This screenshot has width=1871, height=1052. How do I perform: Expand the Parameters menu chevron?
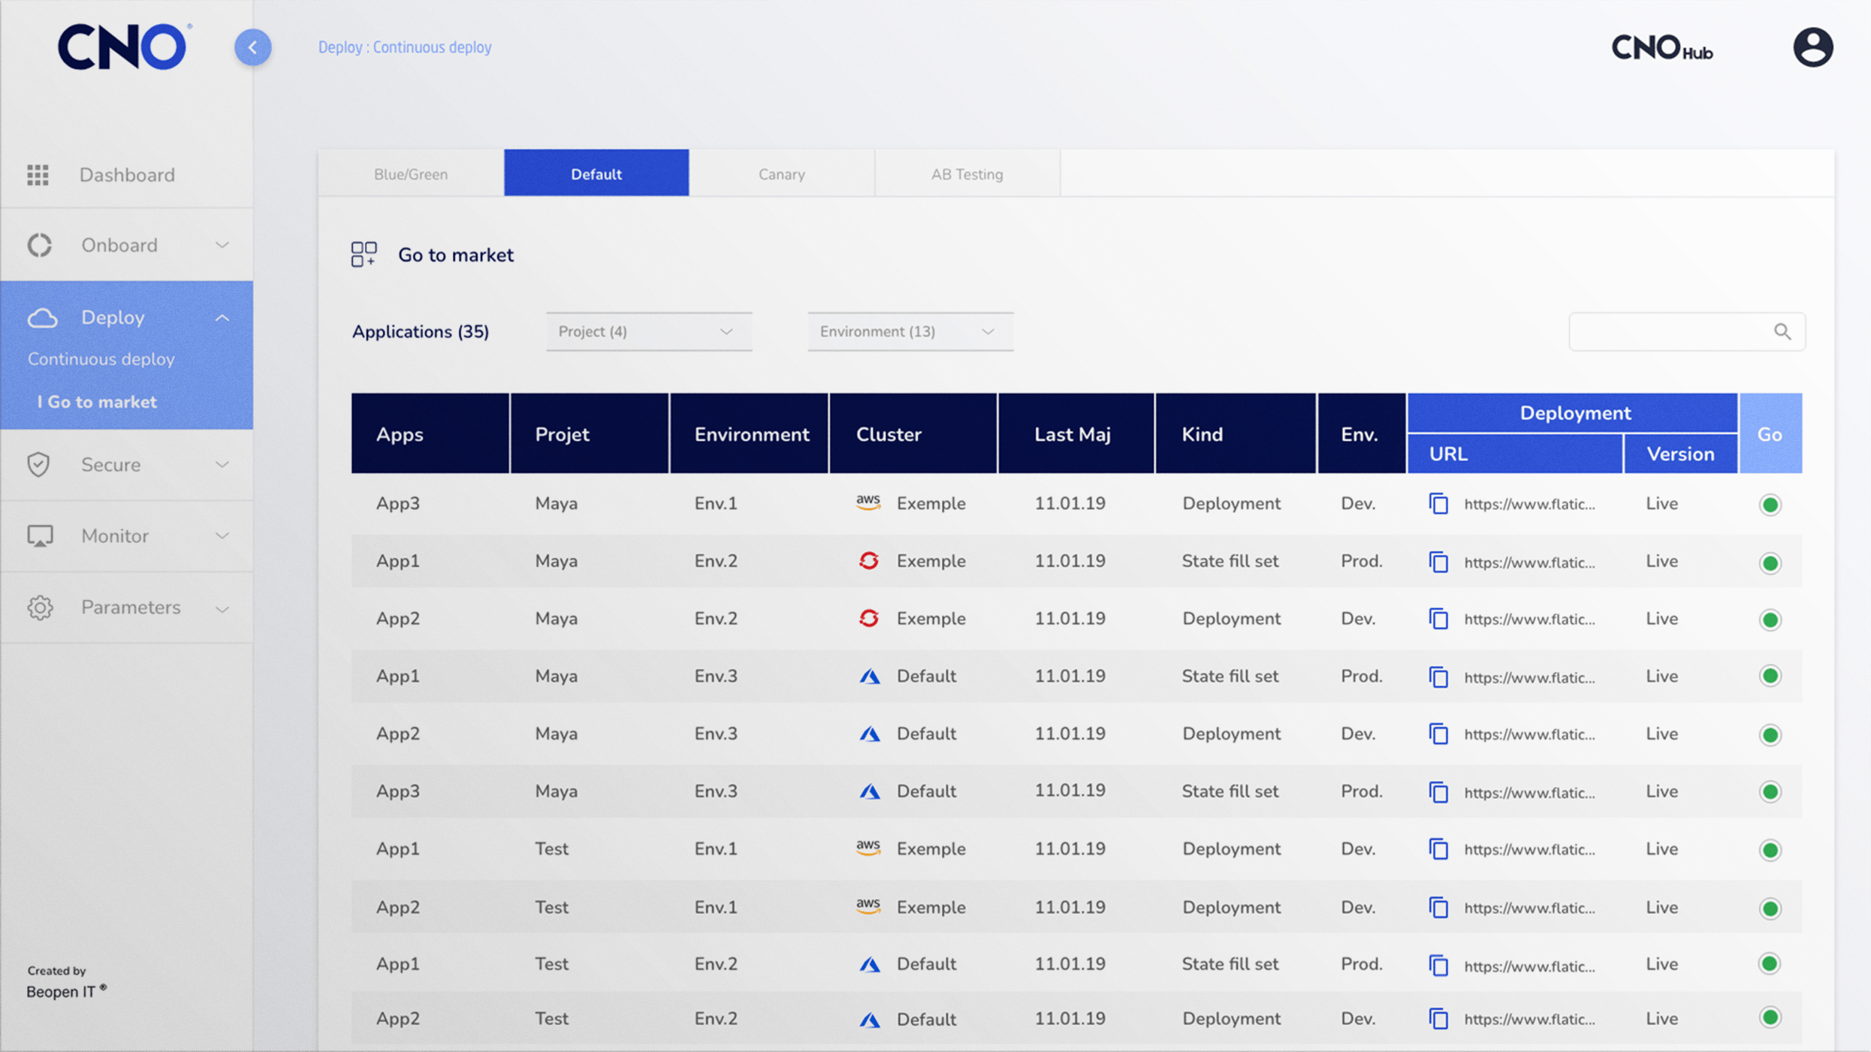pos(222,608)
